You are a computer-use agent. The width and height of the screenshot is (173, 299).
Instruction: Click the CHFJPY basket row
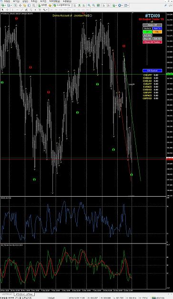pyautogui.click(x=151, y=75)
